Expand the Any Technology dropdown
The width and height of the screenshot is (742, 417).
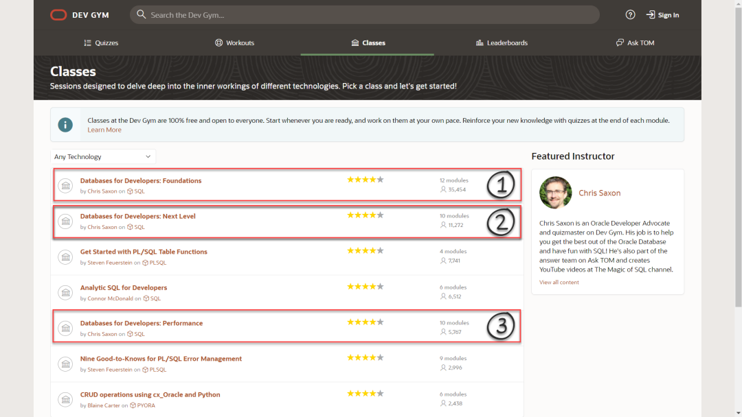point(103,157)
